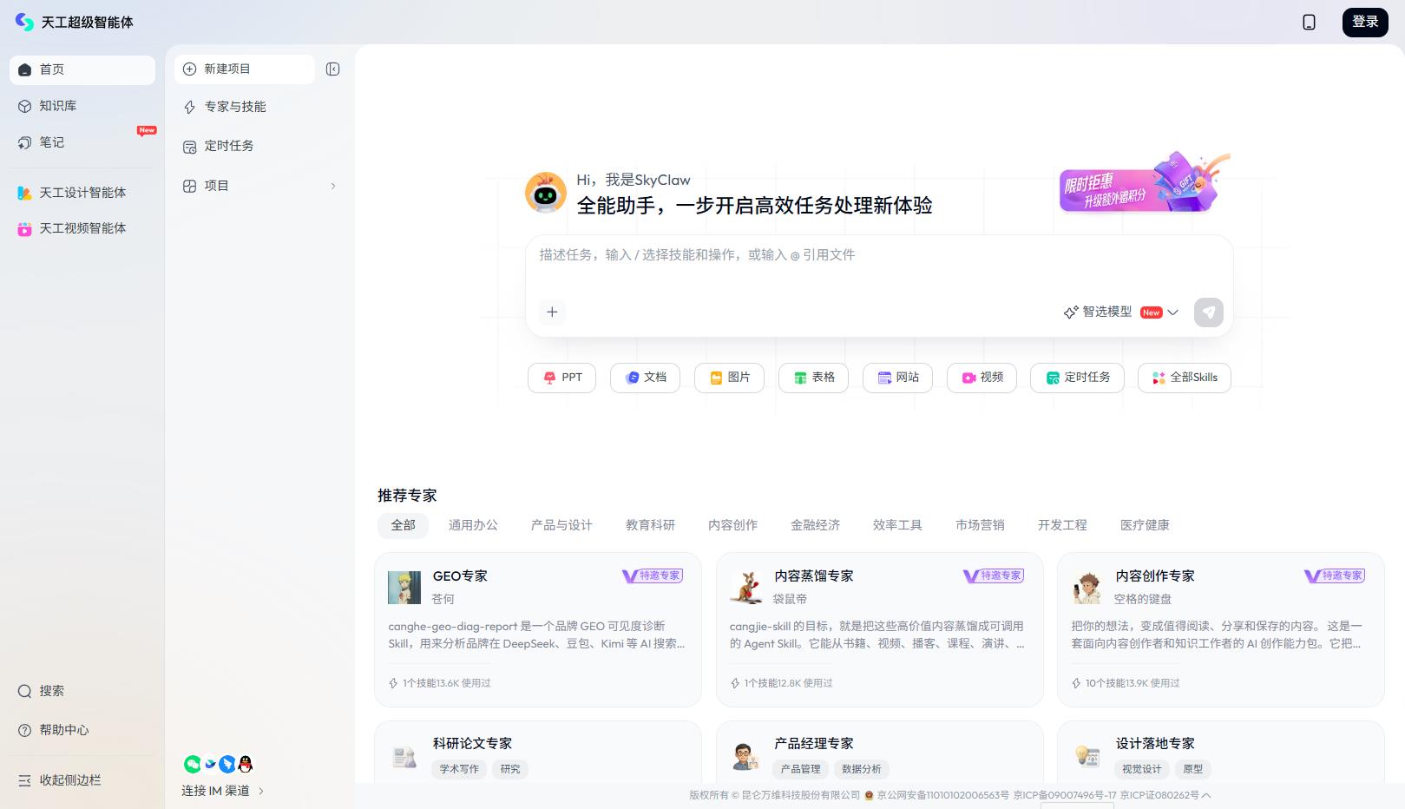Image resolution: width=1405 pixels, height=809 pixels.
Task: Click the plus attachment button
Action: pos(552,312)
